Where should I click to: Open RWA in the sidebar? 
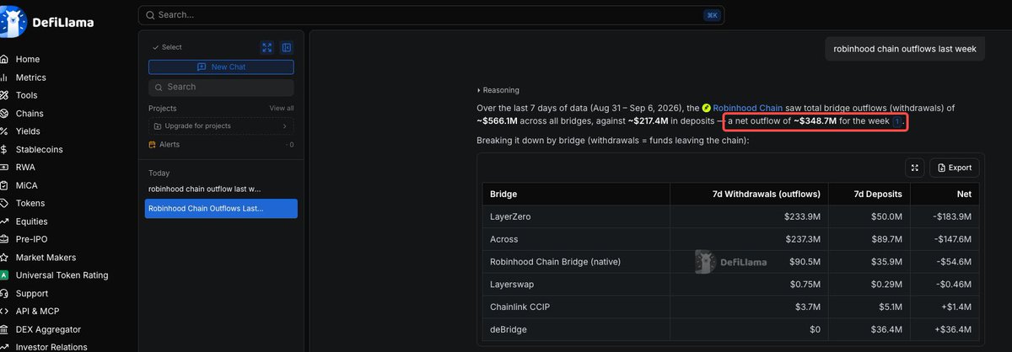25,168
